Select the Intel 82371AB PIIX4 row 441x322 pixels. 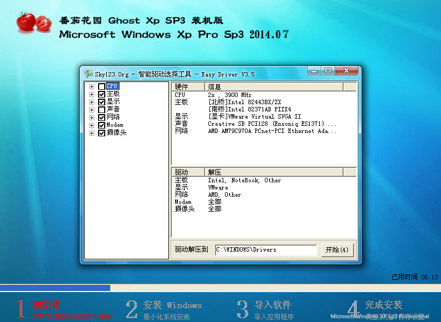[264, 109]
